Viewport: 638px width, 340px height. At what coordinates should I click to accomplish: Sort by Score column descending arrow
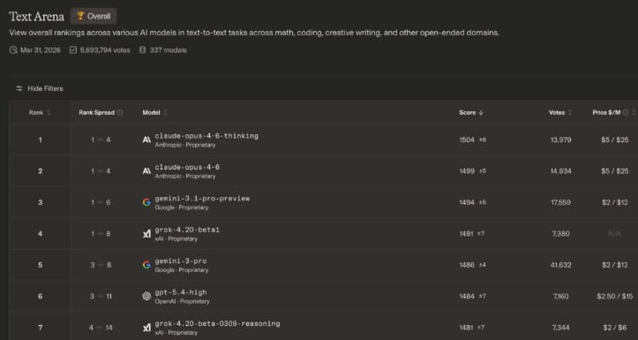[x=481, y=112]
